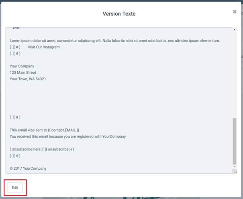Click the Version Texte dialog title
The width and height of the screenshot is (243, 199).
119,14
